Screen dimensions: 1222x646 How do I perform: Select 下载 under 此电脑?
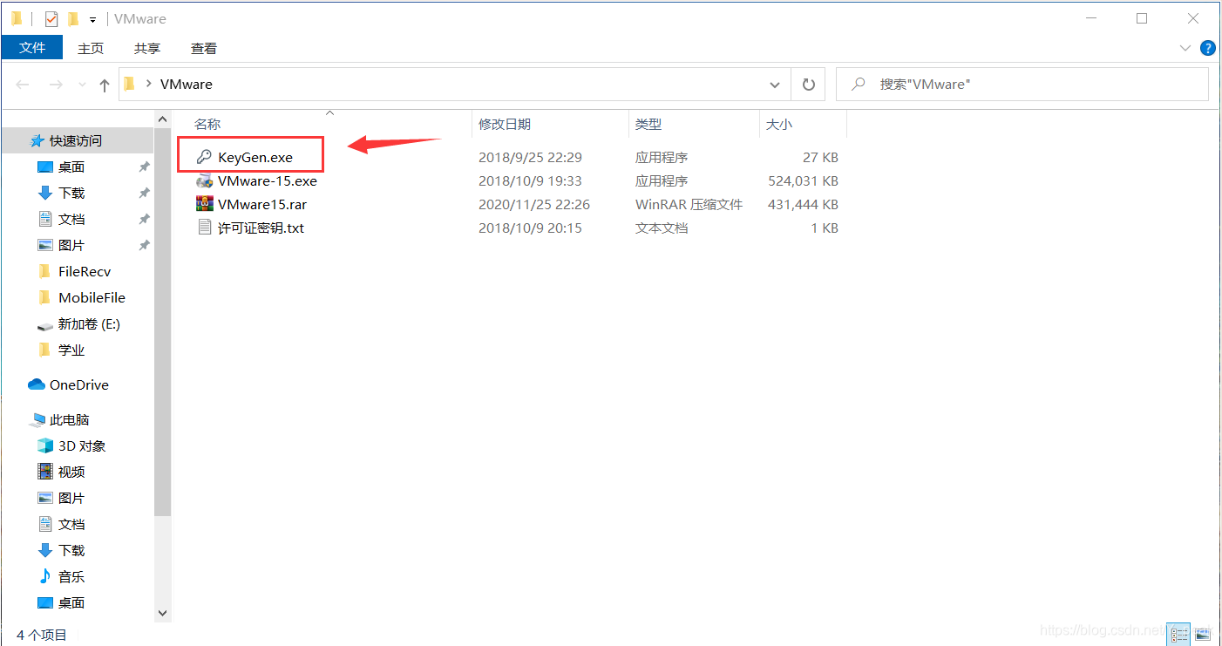click(71, 550)
